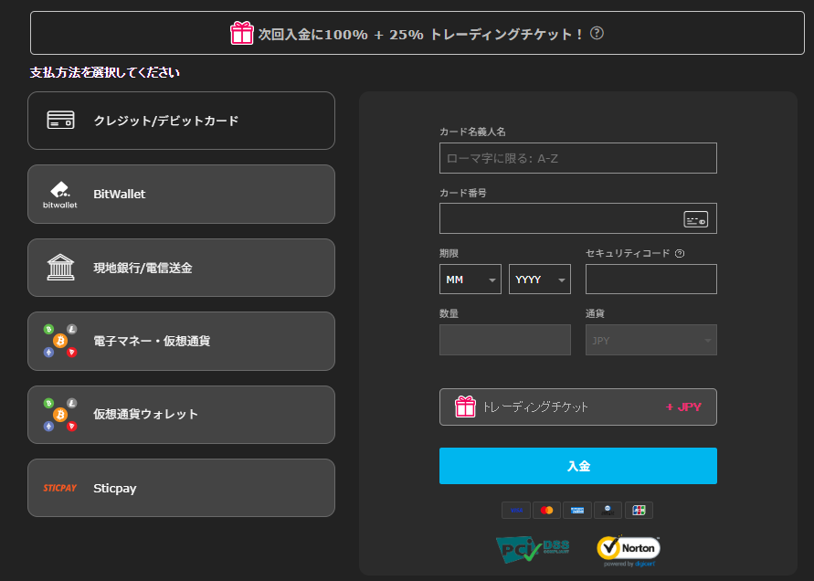Click the Mastercard logo
Image resolution: width=814 pixels, height=581 pixels.
click(546, 511)
